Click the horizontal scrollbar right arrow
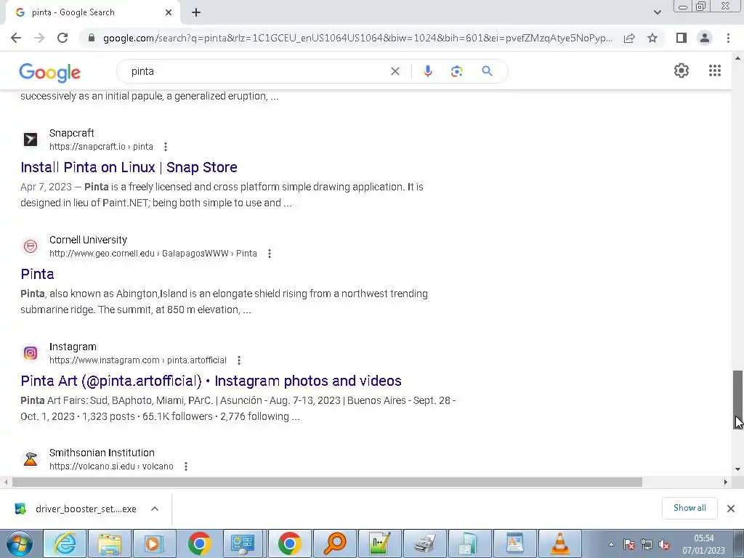 pyautogui.click(x=726, y=482)
